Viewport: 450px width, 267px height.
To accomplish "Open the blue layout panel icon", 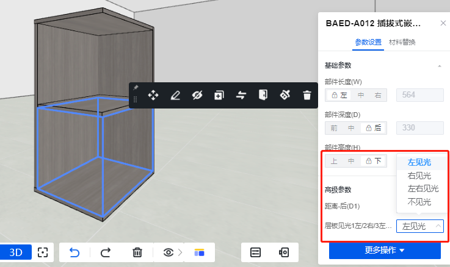I will pos(199,252).
